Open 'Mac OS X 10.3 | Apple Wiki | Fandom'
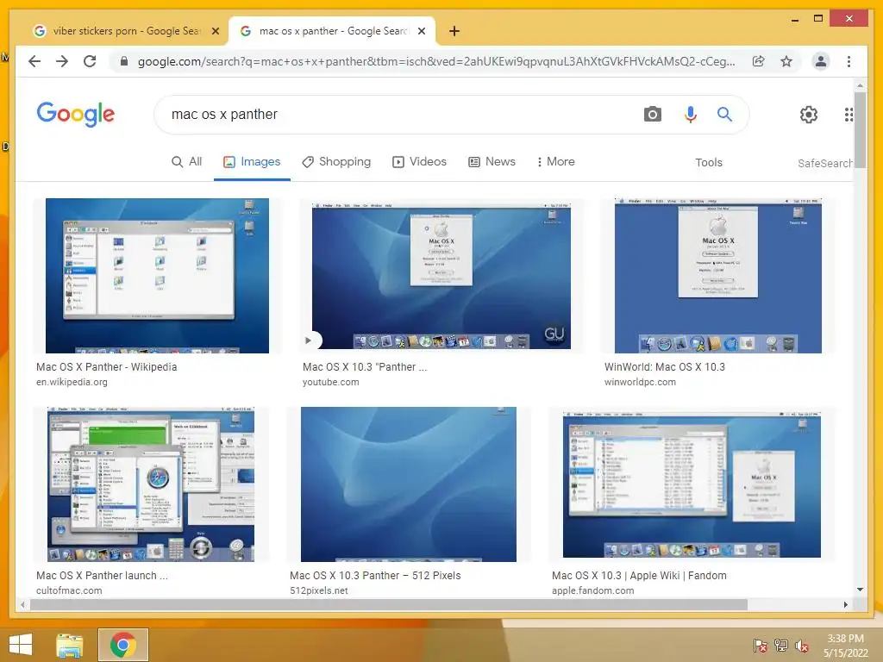Image resolution: width=883 pixels, height=662 pixels. pyautogui.click(x=639, y=576)
